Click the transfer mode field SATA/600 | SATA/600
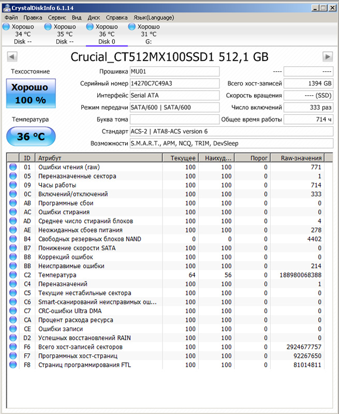Image resolution: width=339 pixels, height=414 pixels. pos(174,108)
